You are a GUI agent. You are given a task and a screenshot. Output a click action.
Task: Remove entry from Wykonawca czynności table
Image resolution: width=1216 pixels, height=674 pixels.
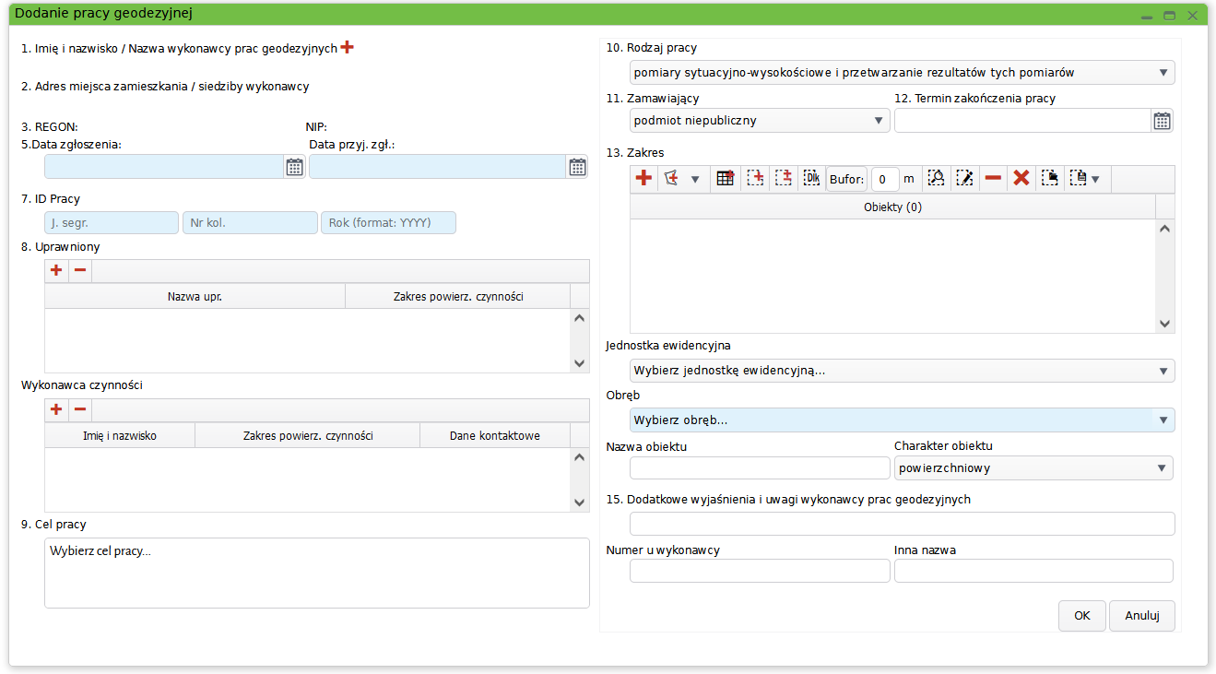click(80, 409)
